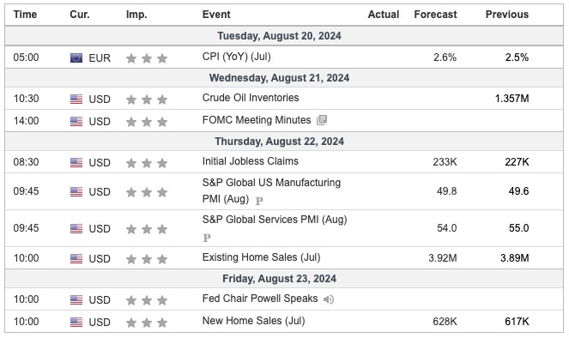The width and height of the screenshot is (569, 338).
Task: Open the FOMC Meeting Minutes document icon
Action: tap(322, 120)
